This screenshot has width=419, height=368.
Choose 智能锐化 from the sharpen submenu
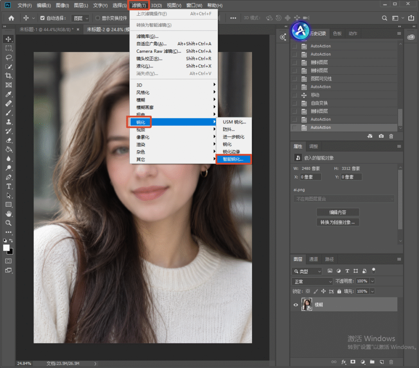click(x=233, y=159)
